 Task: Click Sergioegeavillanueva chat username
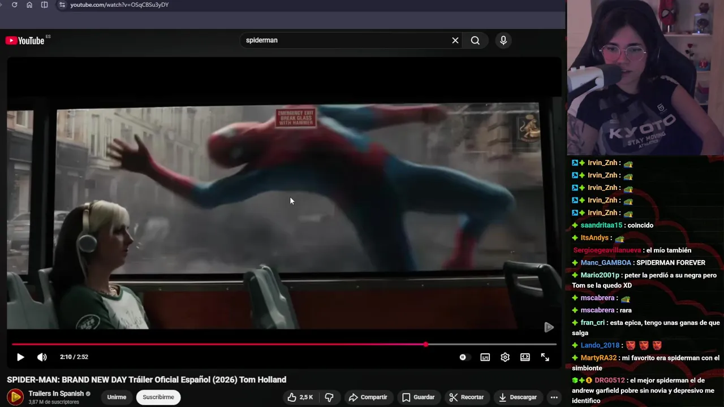pyautogui.click(x=607, y=250)
